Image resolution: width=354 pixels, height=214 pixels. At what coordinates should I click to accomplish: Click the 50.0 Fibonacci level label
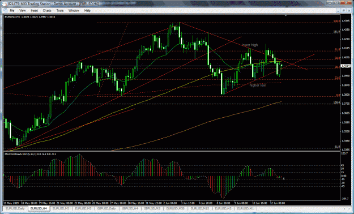(x=338, y=58)
